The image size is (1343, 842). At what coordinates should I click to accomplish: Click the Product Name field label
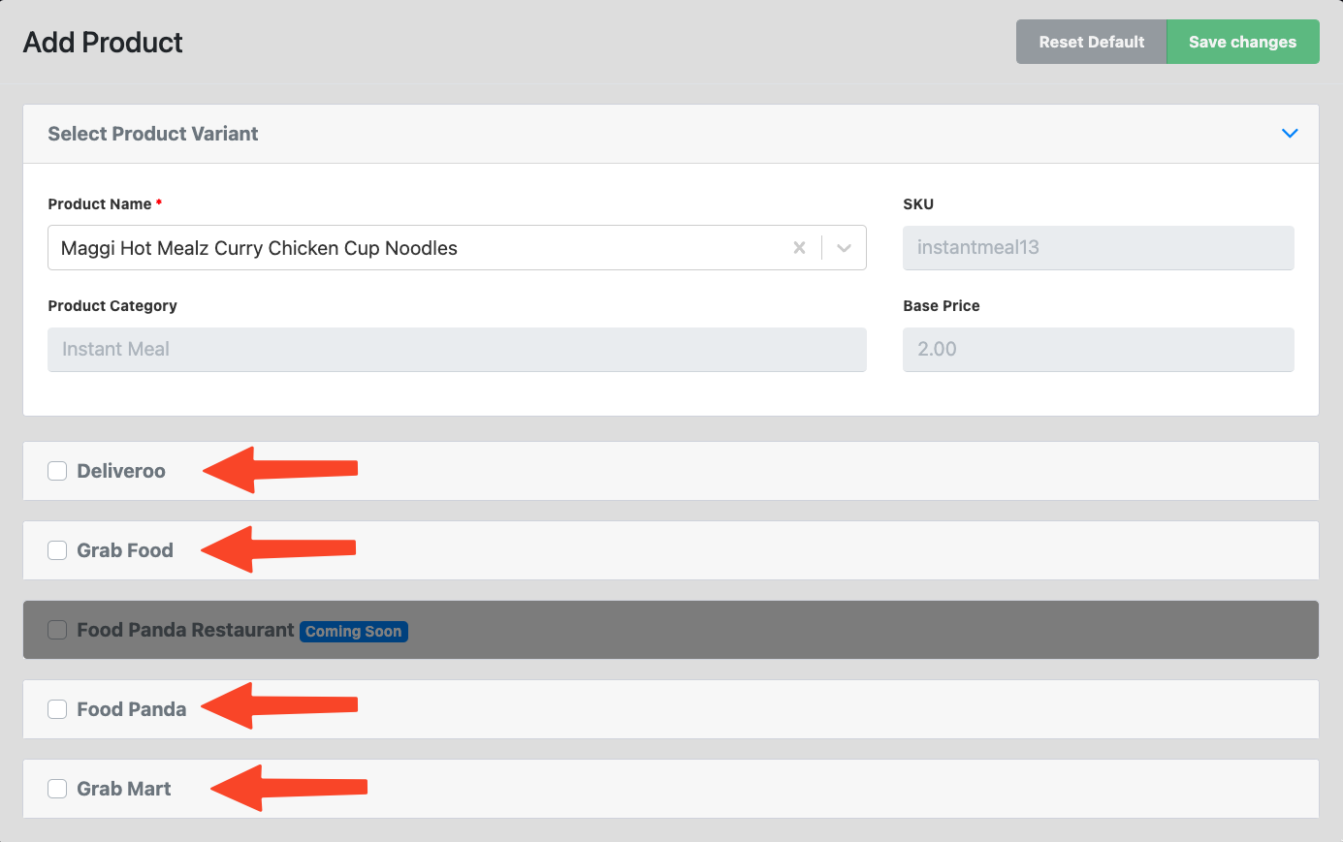[x=100, y=204]
